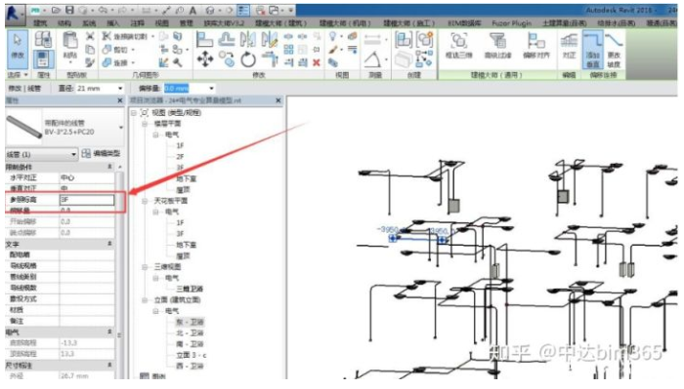This screenshot has height=389, width=684.
Task: Switch to the 系统 ribbon tab
Action: (x=89, y=23)
